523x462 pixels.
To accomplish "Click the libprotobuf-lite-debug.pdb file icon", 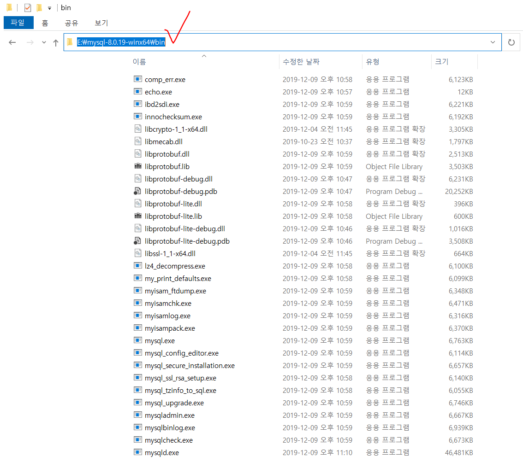I will pos(137,241).
